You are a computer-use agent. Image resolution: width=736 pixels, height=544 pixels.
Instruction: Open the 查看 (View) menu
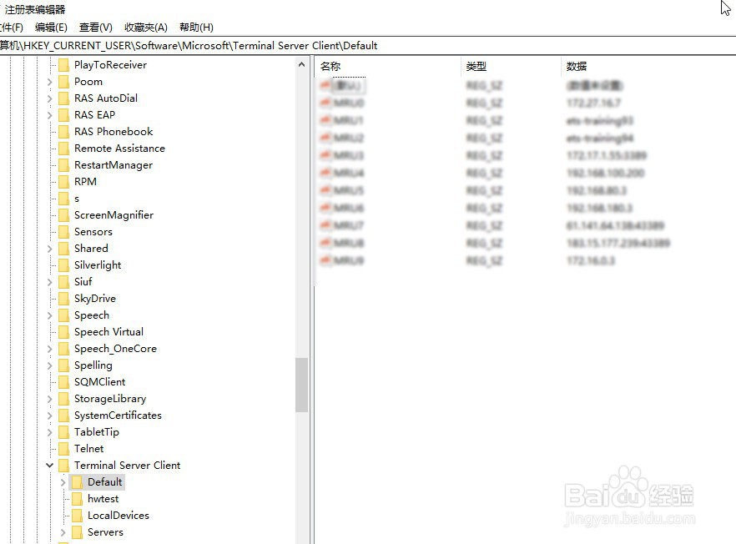(x=94, y=27)
